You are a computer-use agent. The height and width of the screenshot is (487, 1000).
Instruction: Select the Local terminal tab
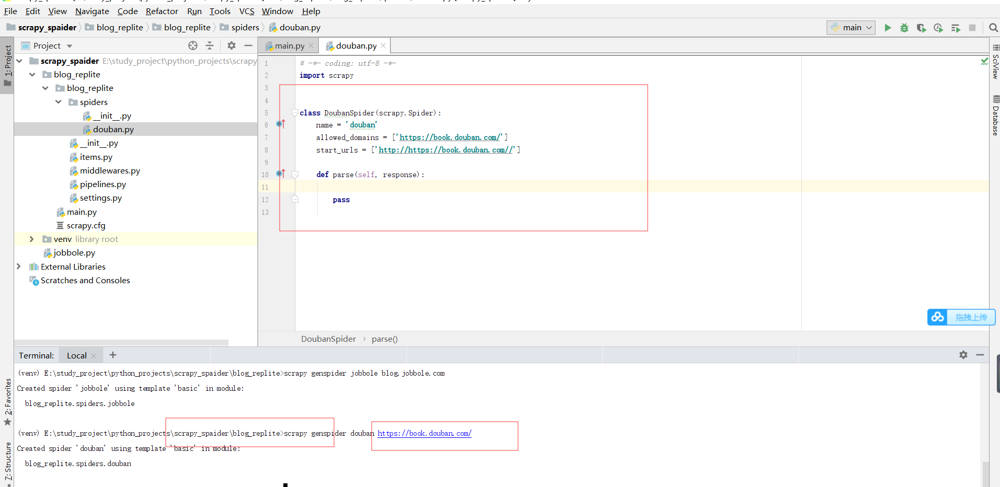click(77, 355)
